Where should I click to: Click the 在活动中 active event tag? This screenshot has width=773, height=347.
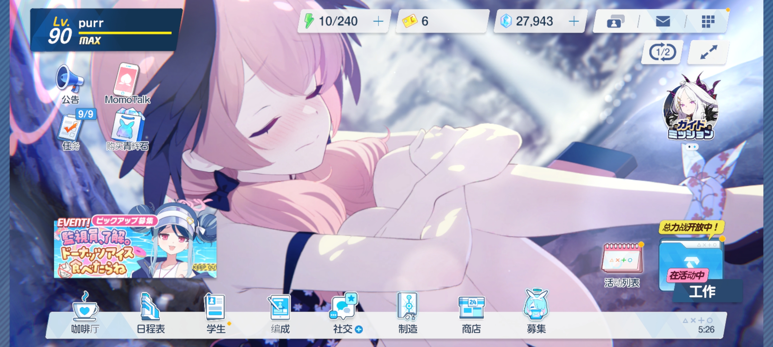click(x=687, y=275)
